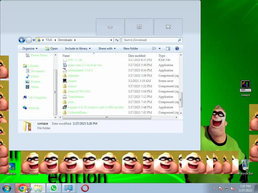Click the Open toolbar button

coord(51,49)
